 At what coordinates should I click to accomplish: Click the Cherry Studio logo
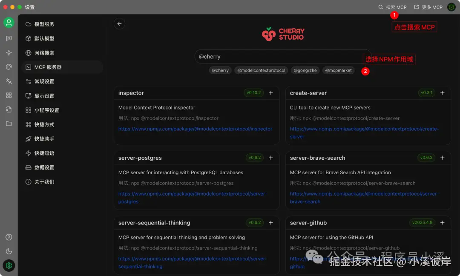tap(283, 34)
